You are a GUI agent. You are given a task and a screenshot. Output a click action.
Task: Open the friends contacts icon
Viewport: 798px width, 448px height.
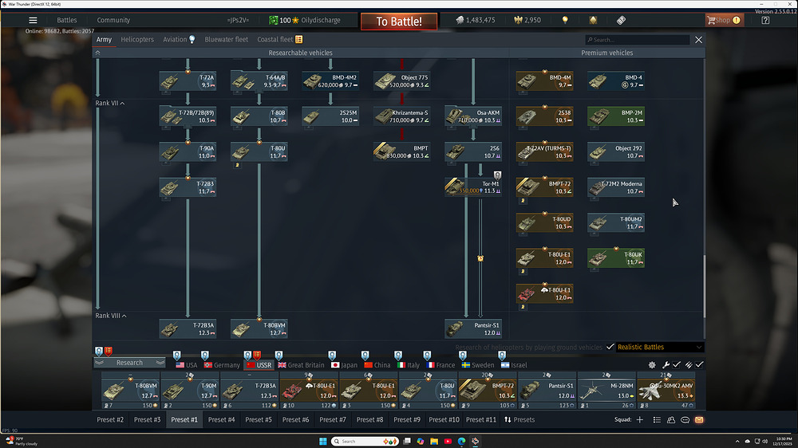(x=671, y=419)
